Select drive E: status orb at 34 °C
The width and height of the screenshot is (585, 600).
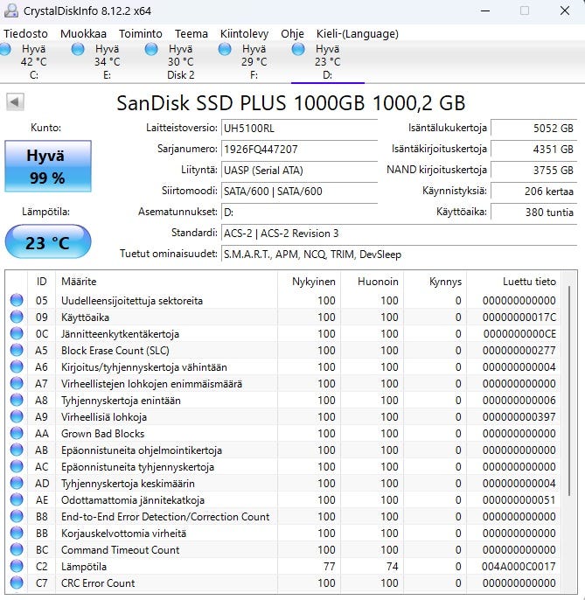click(79, 50)
